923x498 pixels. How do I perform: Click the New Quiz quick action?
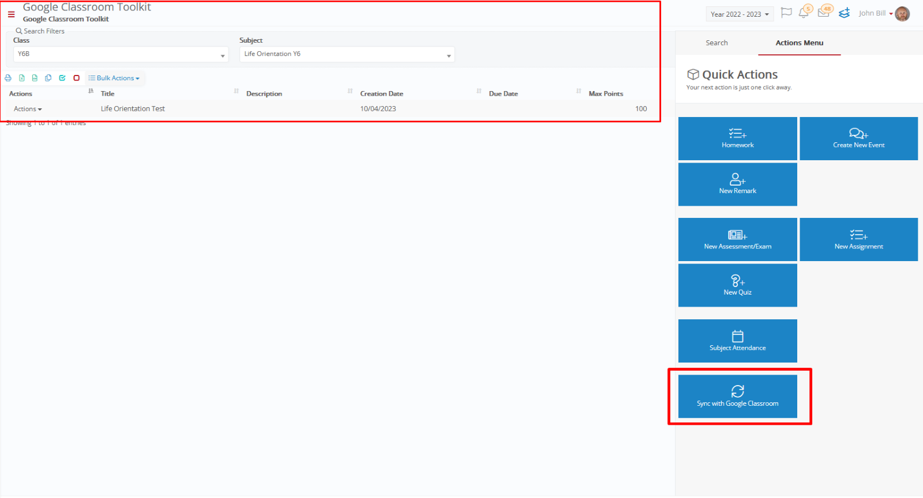(x=737, y=285)
